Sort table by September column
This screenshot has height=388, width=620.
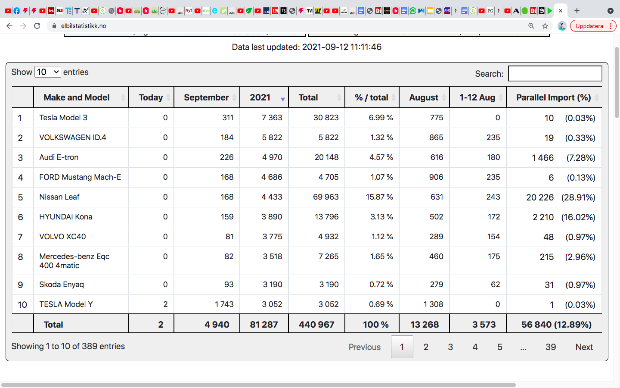(207, 97)
